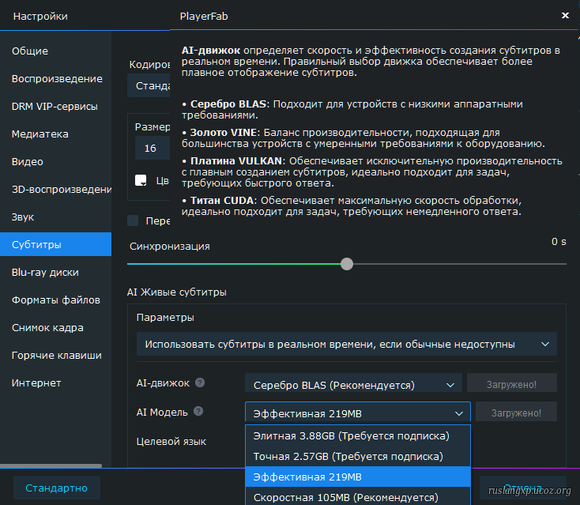Open Blu-ray диски settings
Viewport: 580px width, 505px height.
pos(45,273)
